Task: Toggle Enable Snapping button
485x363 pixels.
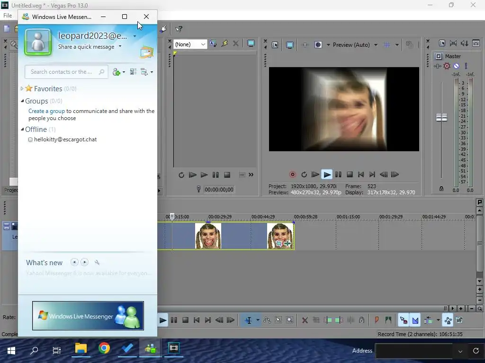Action: coord(404,320)
